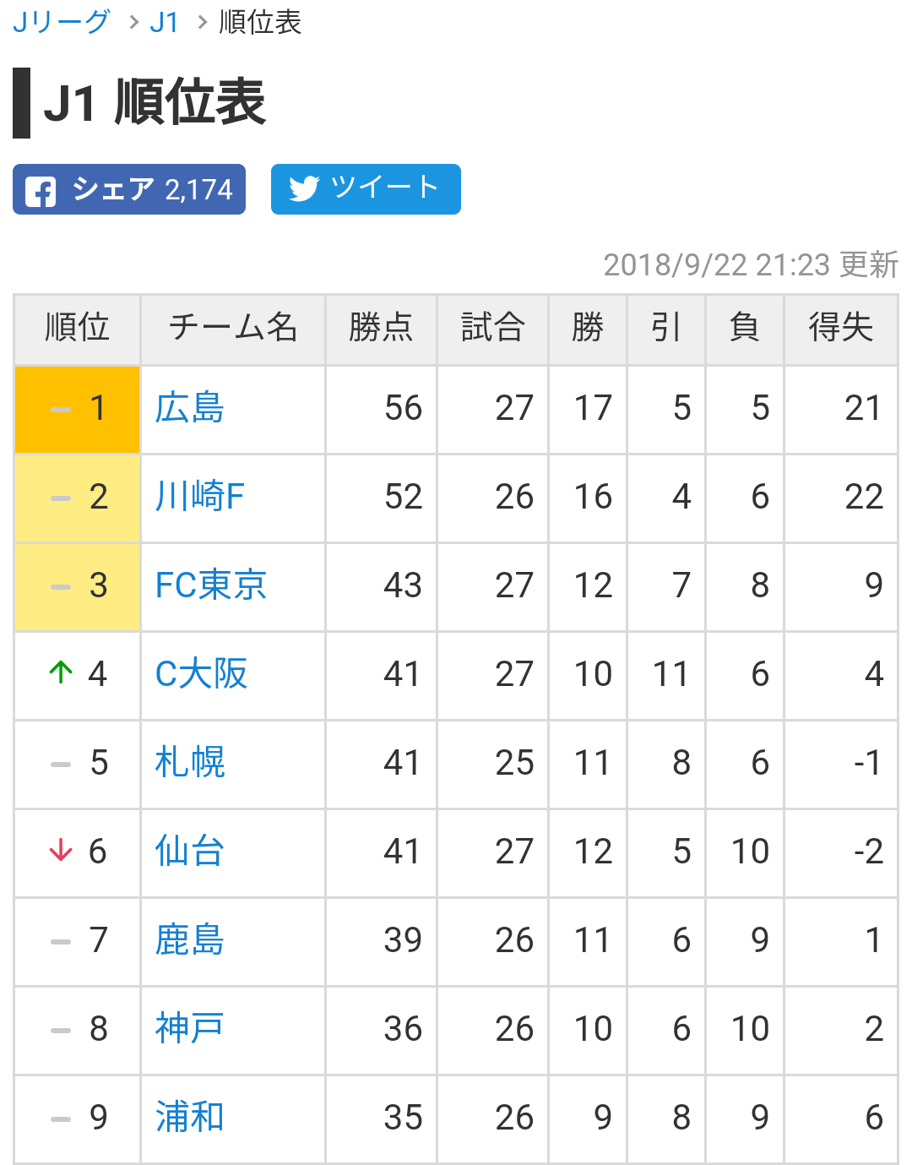Open the FC東京 team link
This screenshot has height=1165, width=912.
[211, 586]
